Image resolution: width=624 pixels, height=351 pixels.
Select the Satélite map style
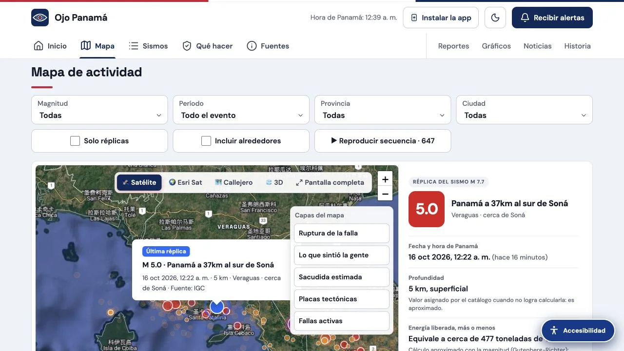point(139,182)
